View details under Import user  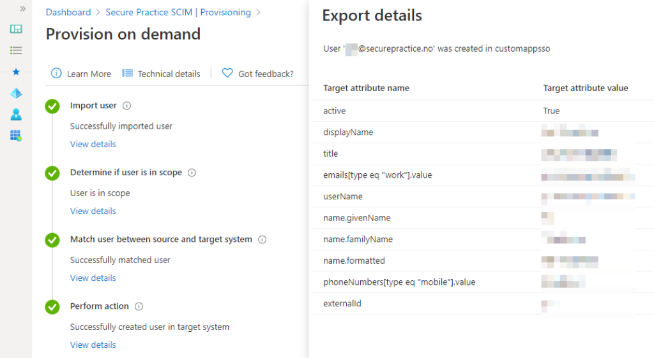click(93, 145)
